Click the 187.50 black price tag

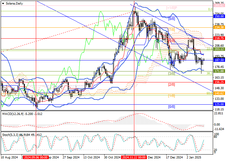[220, 60]
